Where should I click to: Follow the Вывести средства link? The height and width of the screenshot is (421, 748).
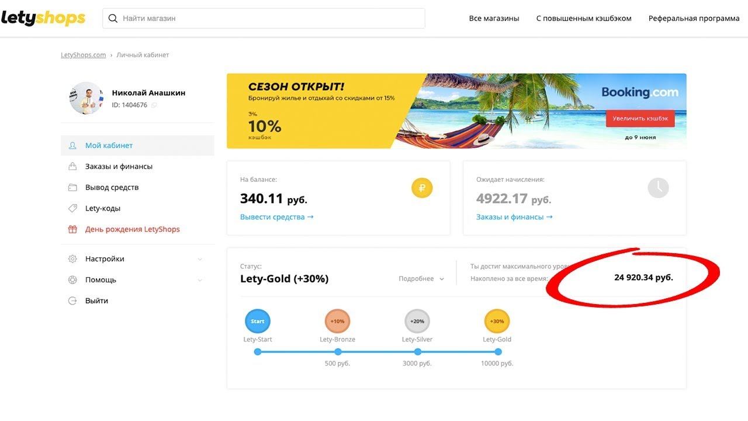pos(277,217)
